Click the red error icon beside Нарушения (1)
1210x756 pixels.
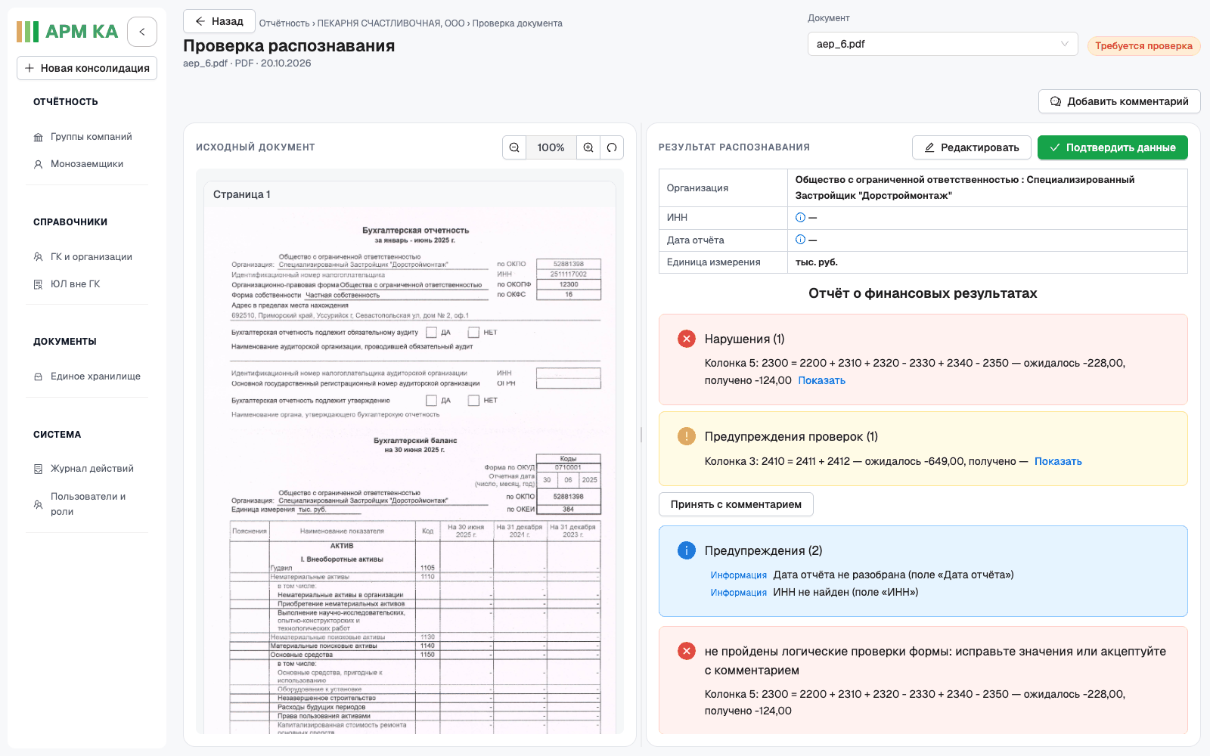point(687,339)
